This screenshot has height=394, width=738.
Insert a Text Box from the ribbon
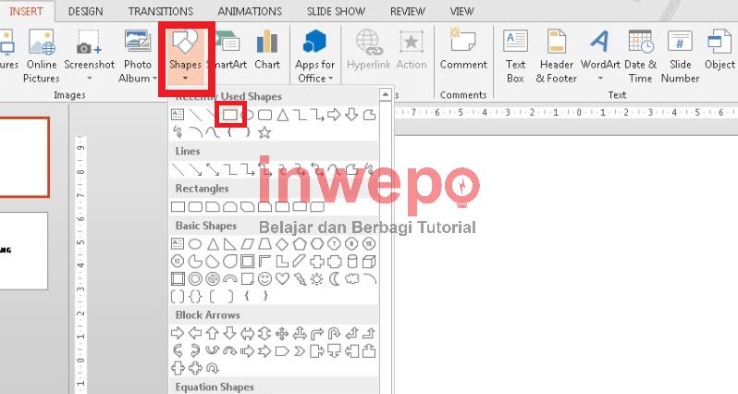(x=515, y=55)
